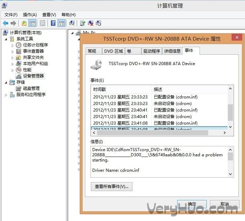Click Uninstall device red X icon

pyautogui.click(x=90, y=23)
